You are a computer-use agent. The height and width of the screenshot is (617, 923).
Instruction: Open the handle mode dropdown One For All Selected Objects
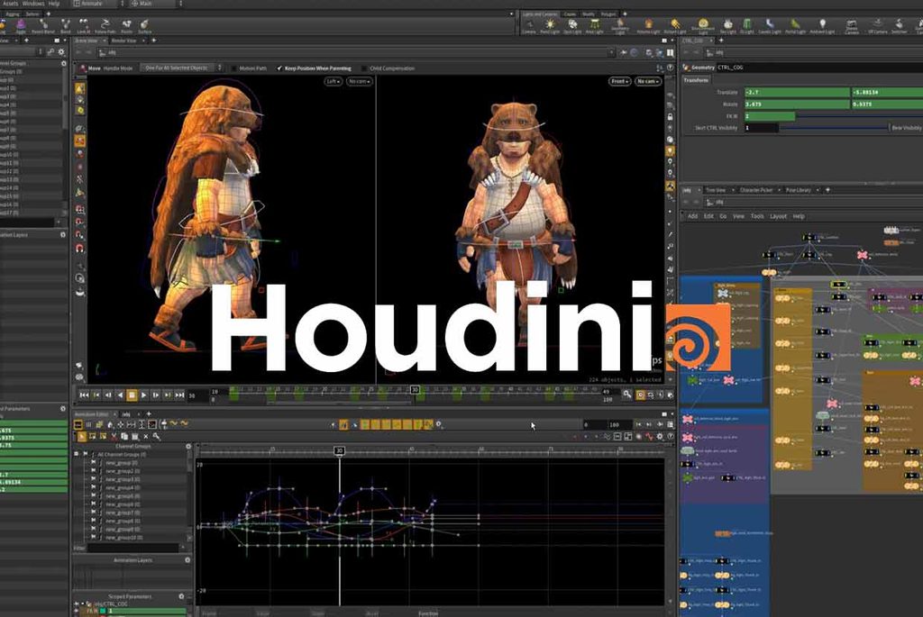click(181, 68)
